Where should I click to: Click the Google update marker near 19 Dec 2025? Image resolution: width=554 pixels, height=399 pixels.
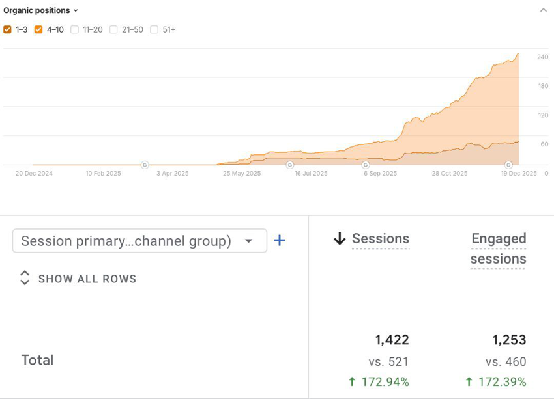point(508,165)
